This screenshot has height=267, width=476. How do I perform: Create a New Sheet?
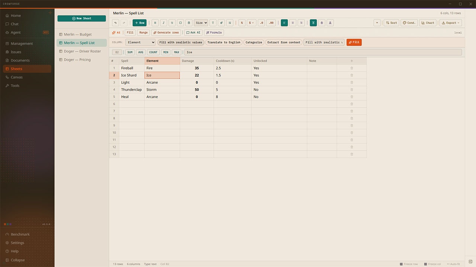coord(81,18)
